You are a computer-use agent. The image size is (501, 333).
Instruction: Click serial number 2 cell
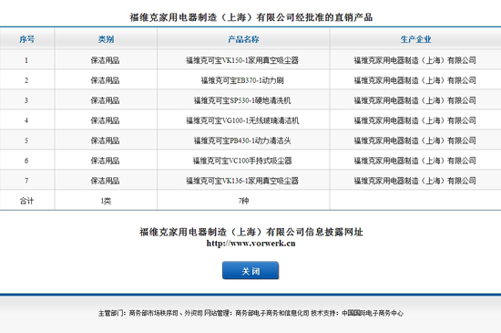(26, 80)
